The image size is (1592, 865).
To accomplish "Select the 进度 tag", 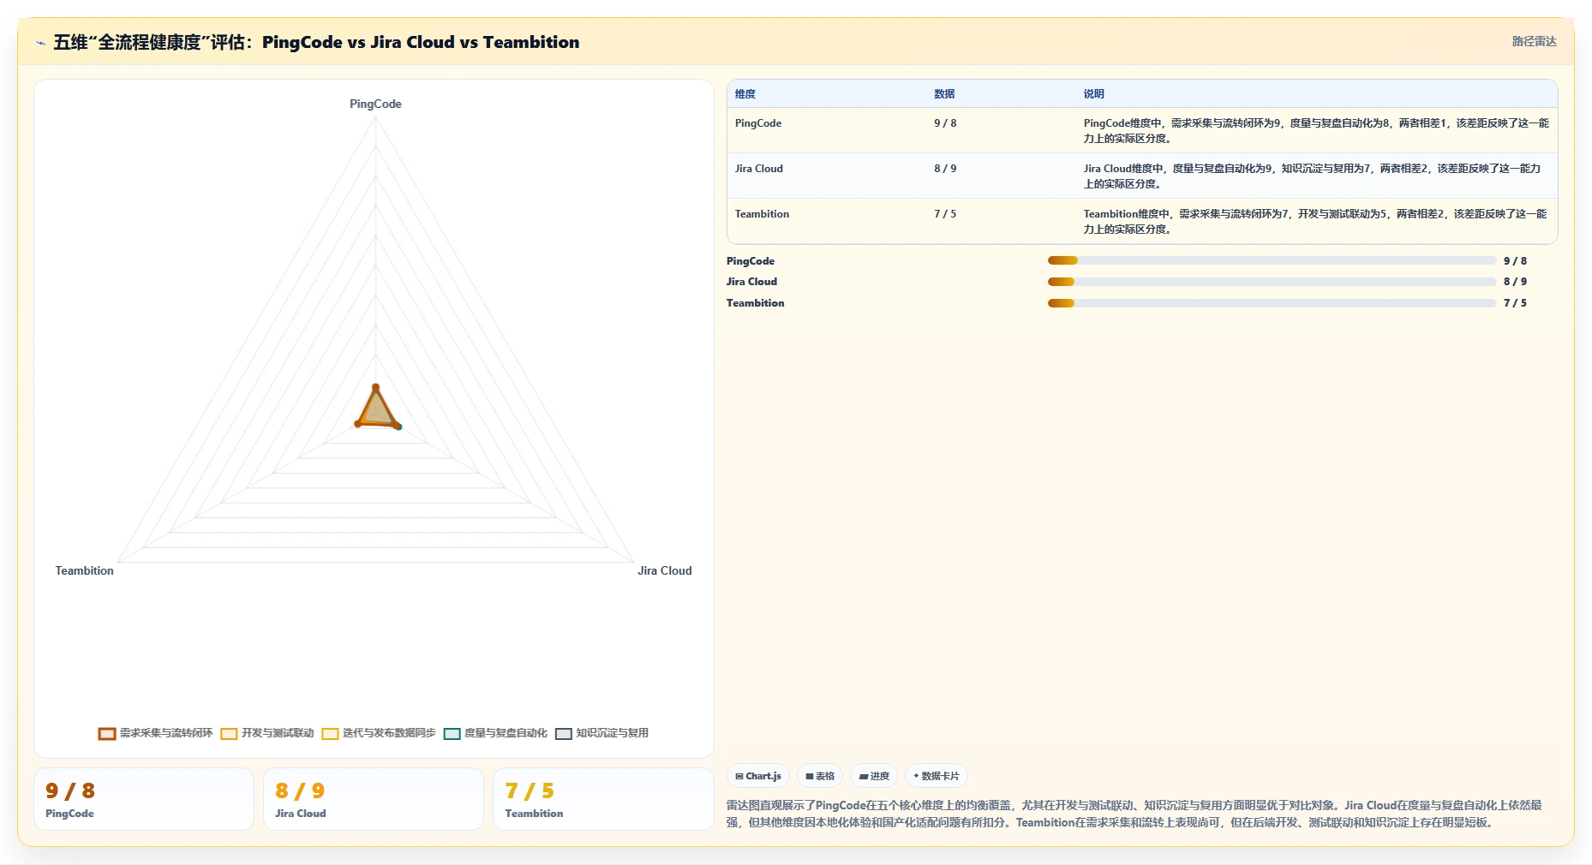I will 874,776.
